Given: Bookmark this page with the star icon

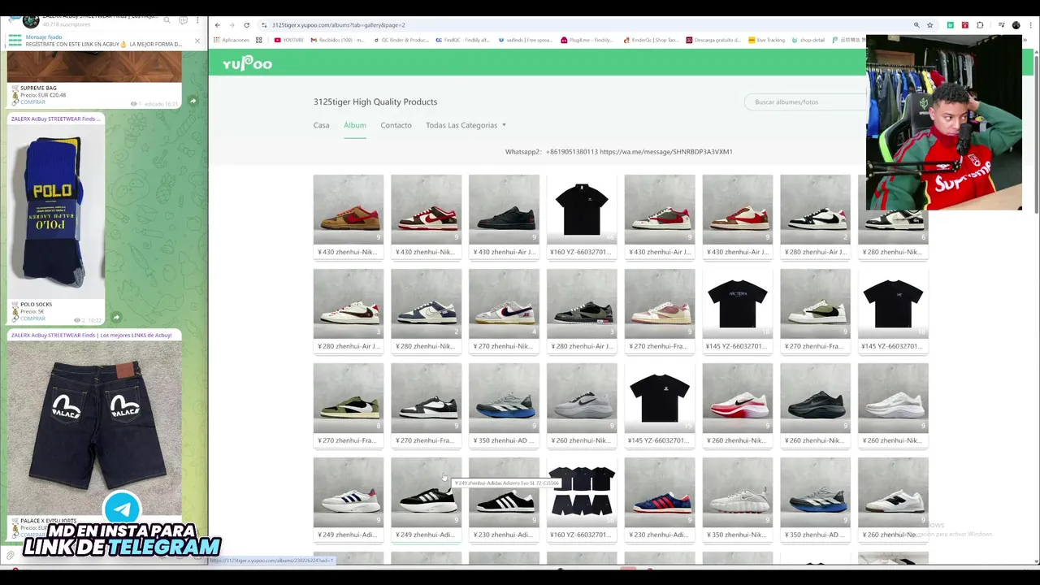Looking at the screenshot, I should [930, 25].
